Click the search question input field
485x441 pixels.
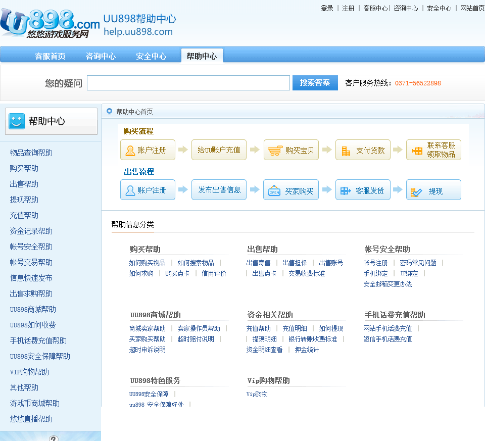(188, 83)
